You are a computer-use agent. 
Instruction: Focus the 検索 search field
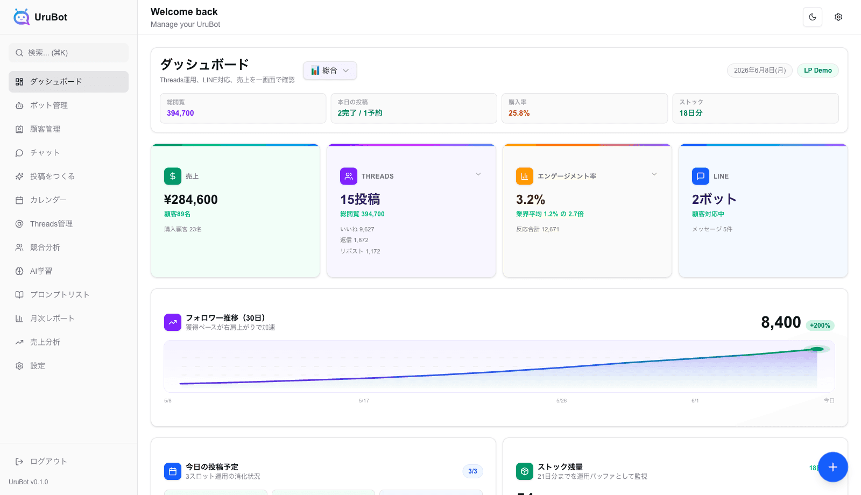68,53
